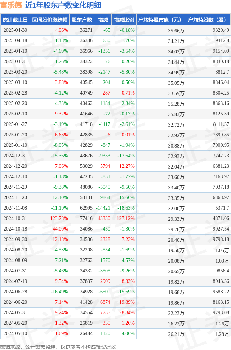
Task: Click the 增减 column header
Action: point(103,20)
